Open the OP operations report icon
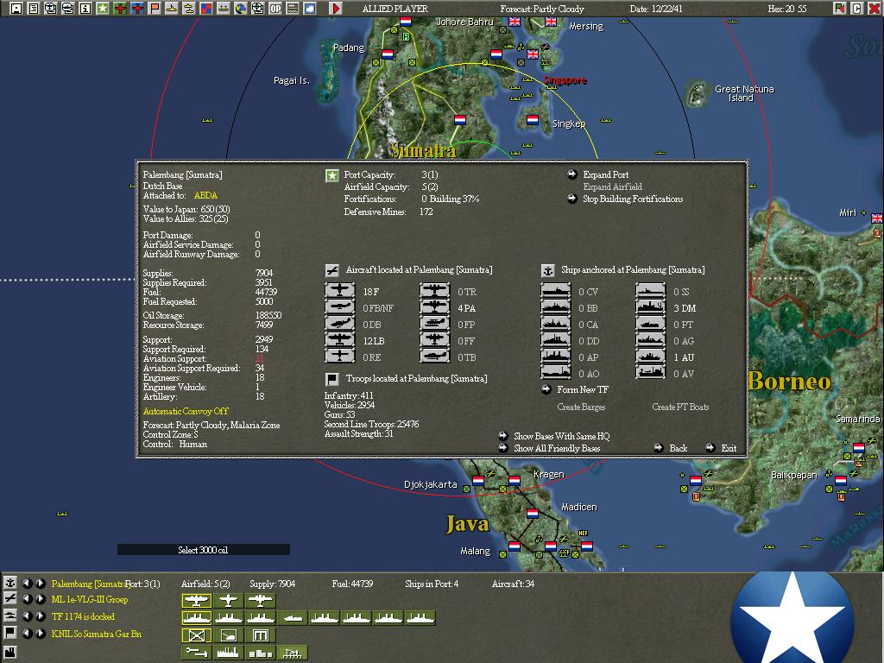 275,8
